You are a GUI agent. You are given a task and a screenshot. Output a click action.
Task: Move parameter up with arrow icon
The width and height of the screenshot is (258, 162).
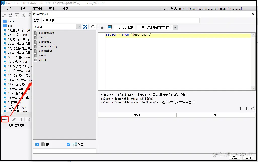[240, 109]
